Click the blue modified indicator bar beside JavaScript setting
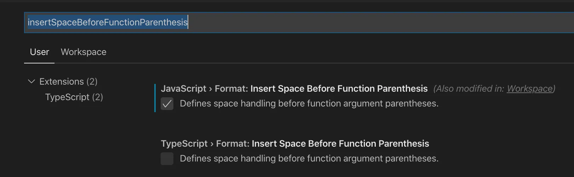This screenshot has height=177, width=574. coord(155,98)
